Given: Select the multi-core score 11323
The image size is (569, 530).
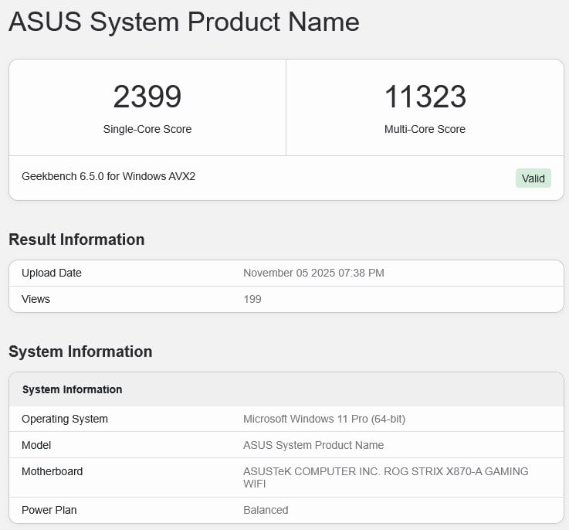Looking at the screenshot, I should tap(425, 97).
